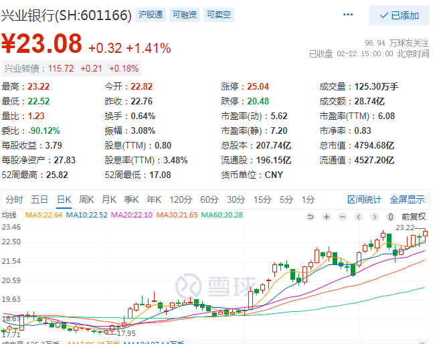Open the 兴业转债 convertible bond quote

click(x=72, y=68)
